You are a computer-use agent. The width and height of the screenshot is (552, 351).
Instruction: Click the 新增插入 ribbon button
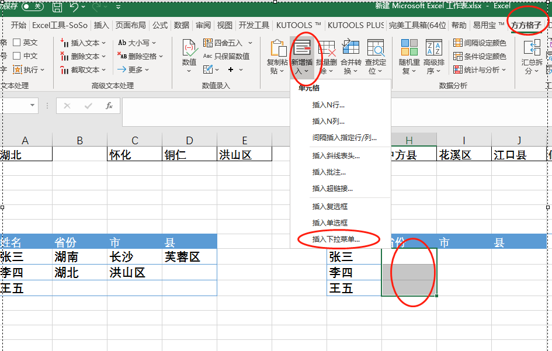pyautogui.click(x=301, y=56)
